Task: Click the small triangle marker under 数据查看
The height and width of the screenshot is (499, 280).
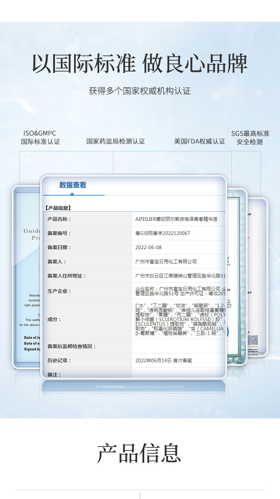Action: [x=72, y=194]
